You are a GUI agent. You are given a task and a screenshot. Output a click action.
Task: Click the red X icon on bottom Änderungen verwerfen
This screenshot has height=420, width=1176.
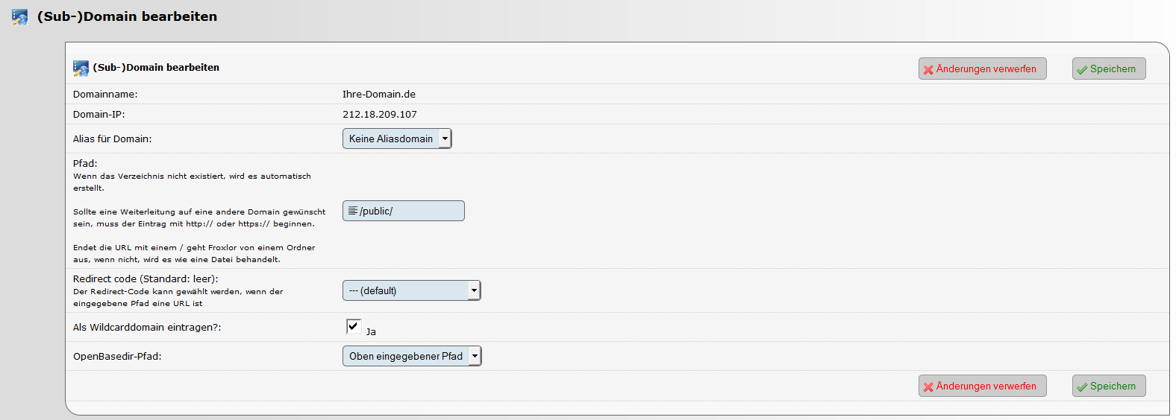[x=928, y=386]
